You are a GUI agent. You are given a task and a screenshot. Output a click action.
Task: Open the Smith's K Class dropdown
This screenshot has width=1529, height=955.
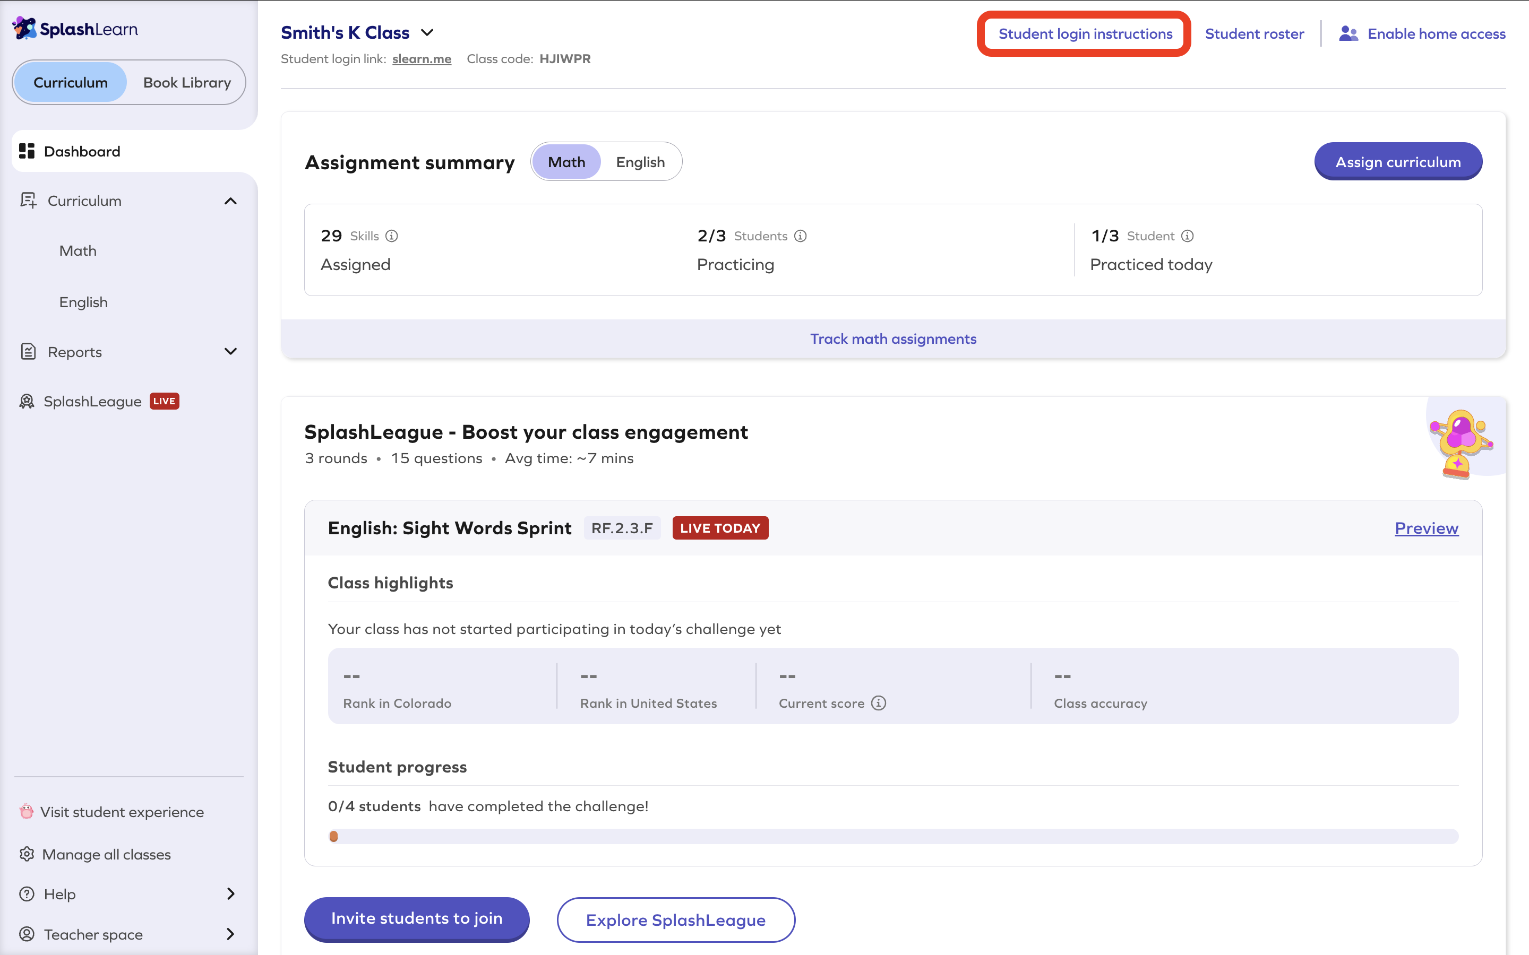(427, 32)
